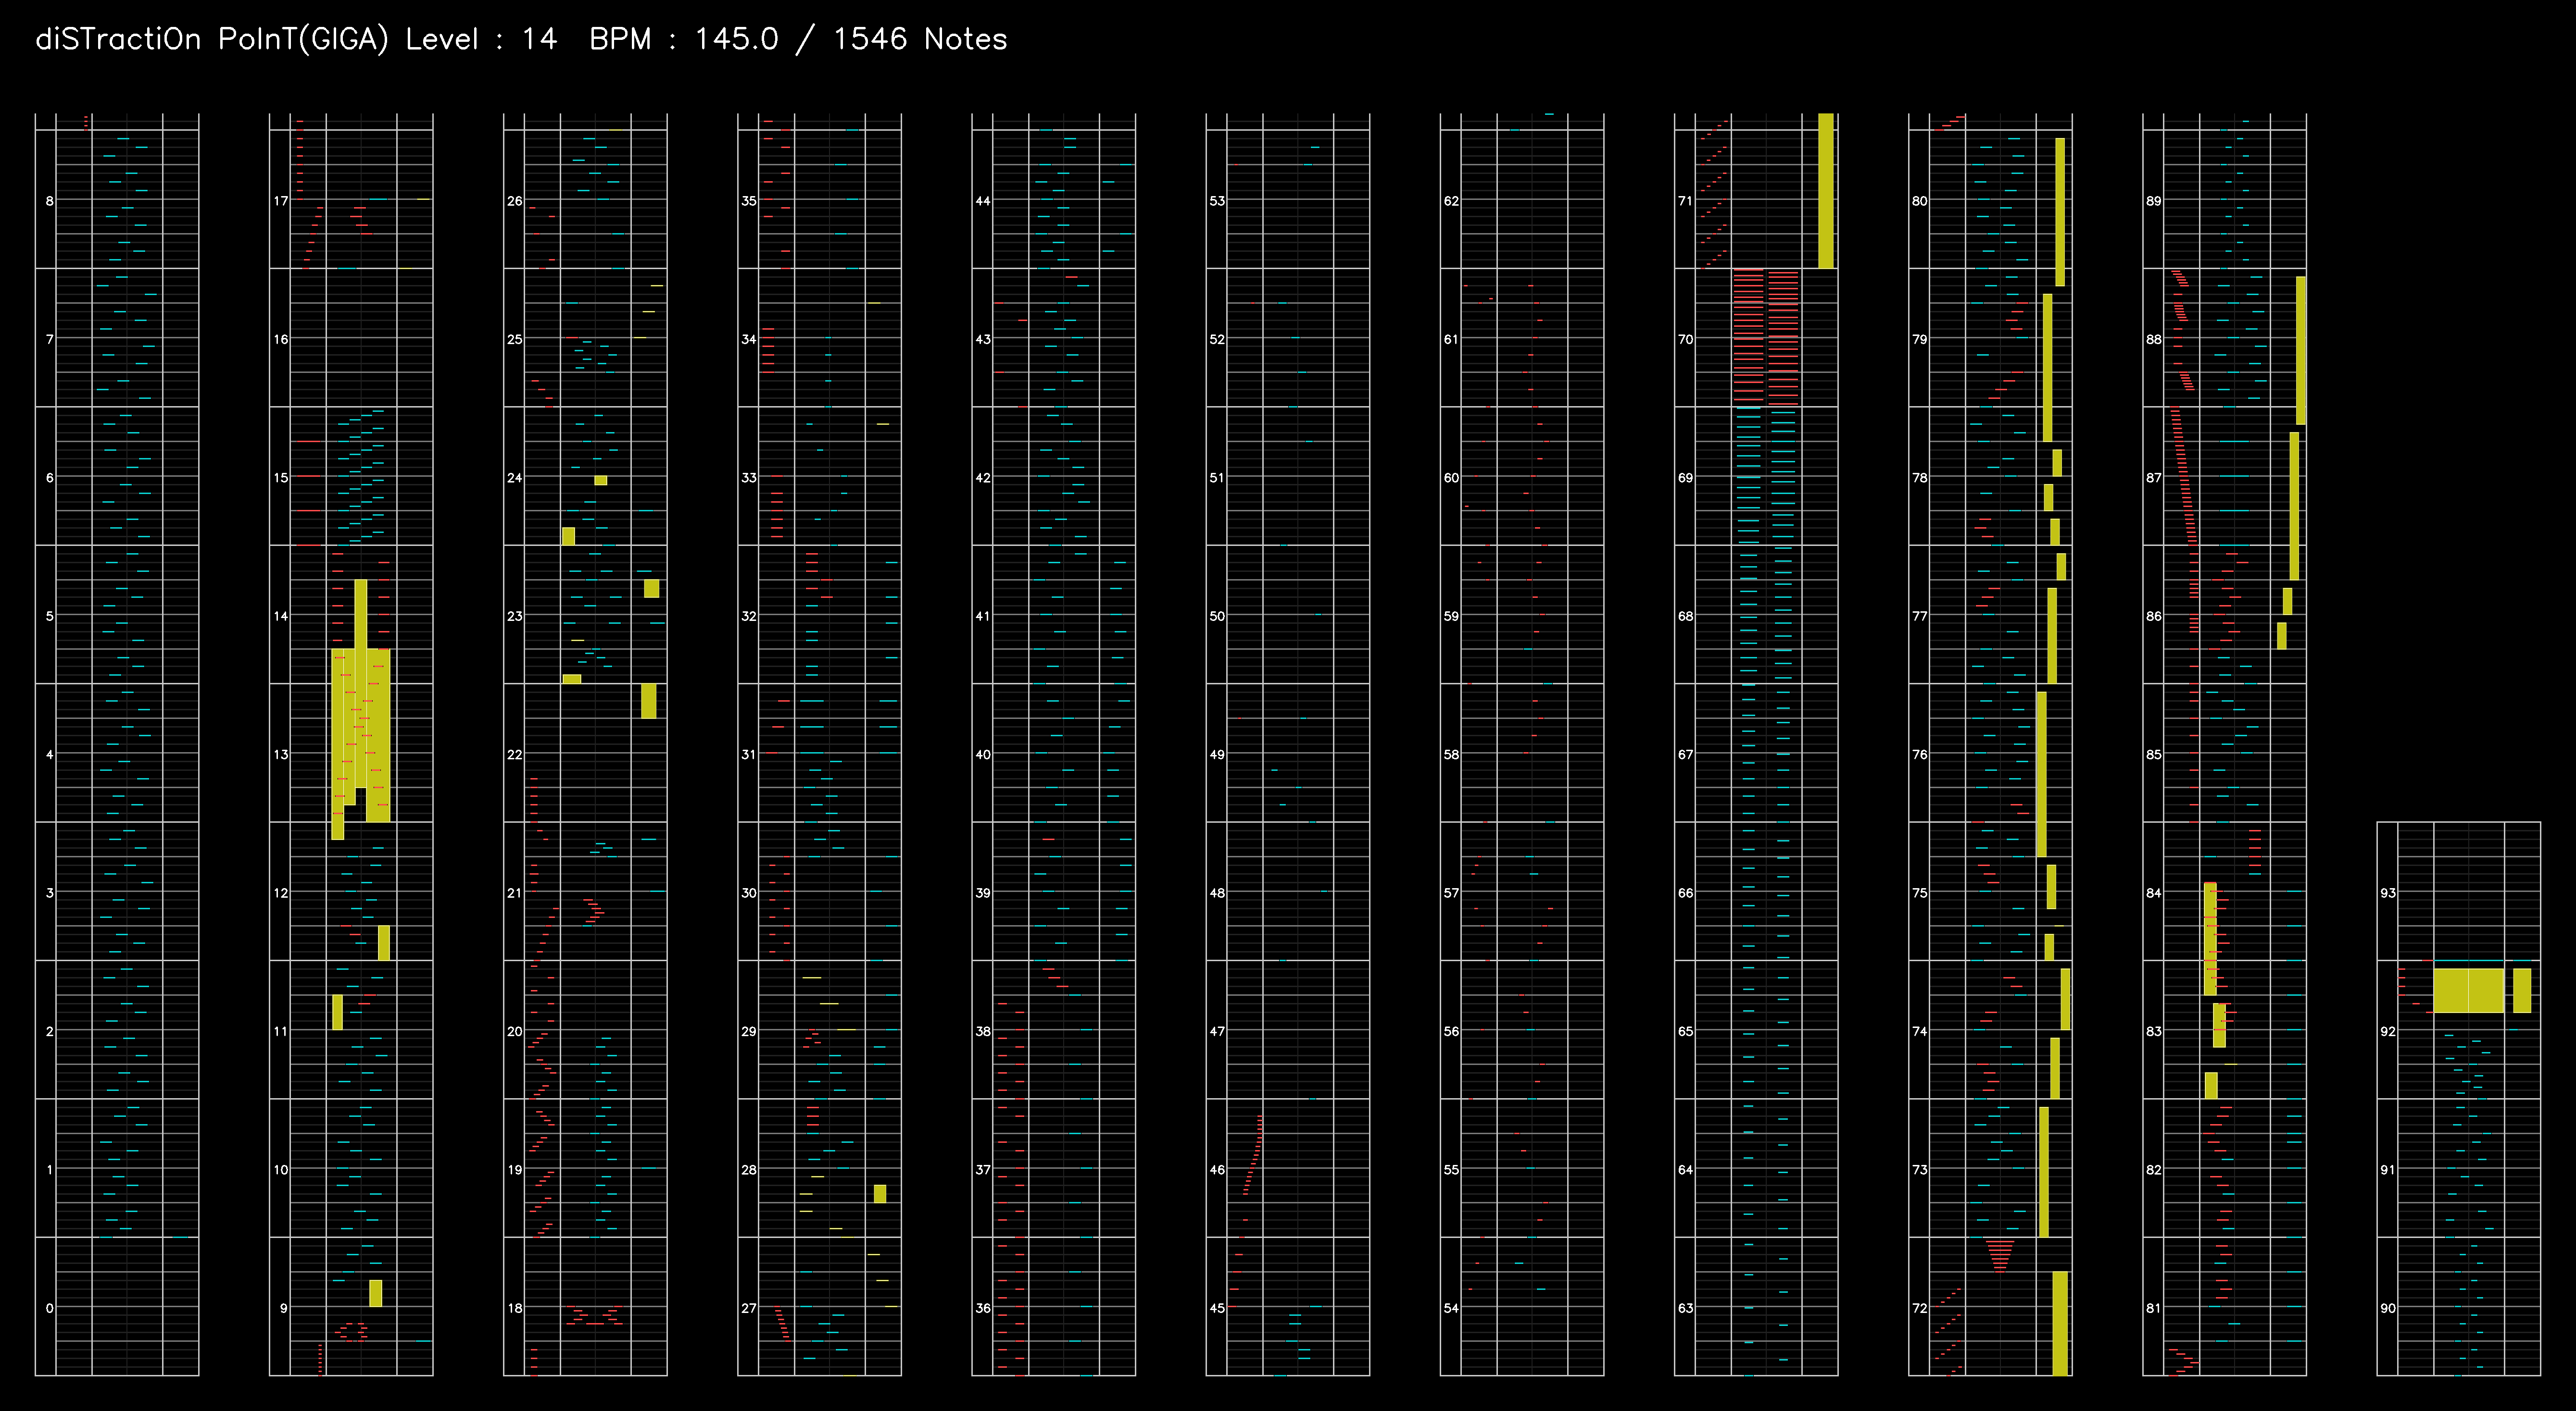Viewport: 2576px width, 1411px height.
Task: Click measure 9 label
Action: [284, 1308]
